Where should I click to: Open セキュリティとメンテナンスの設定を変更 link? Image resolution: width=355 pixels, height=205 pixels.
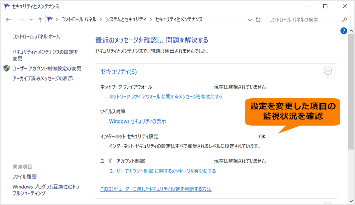(x=45, y=55)
